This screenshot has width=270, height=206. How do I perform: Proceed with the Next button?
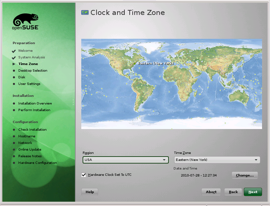click(x=253, y=192)
